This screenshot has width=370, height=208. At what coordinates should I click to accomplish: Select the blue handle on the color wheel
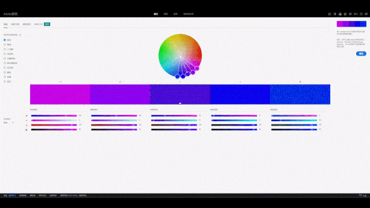(x=177, y=76)
